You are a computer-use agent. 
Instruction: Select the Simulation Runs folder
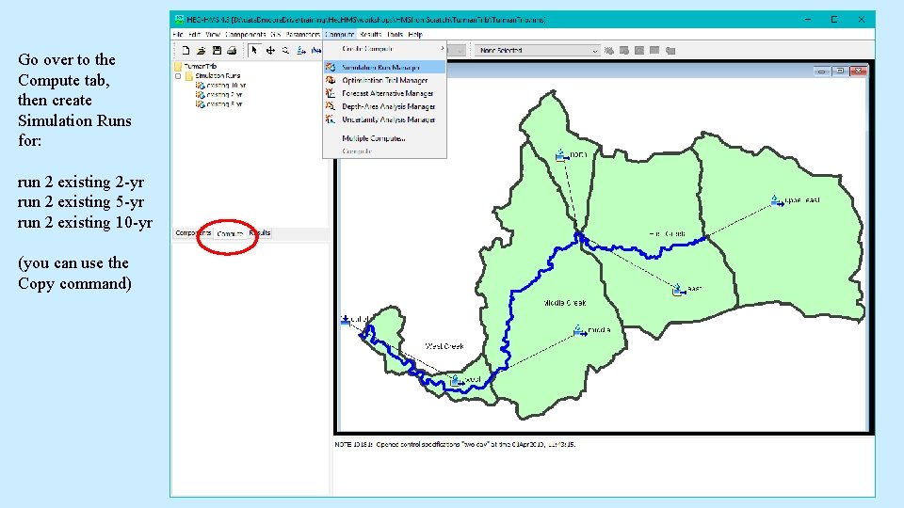[x=218, y=76]
